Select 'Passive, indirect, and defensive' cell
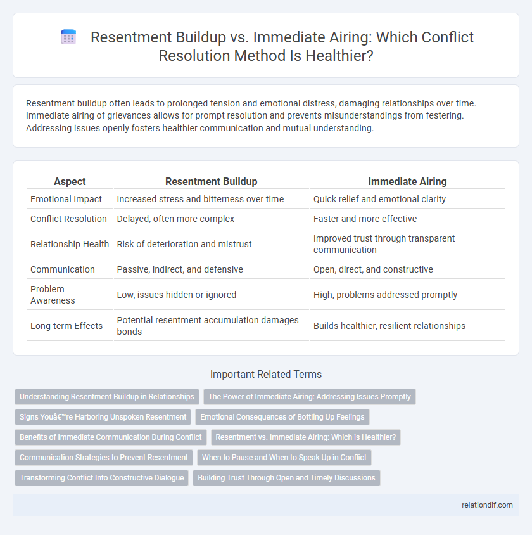The height and width of the screenshot is (535, 532). (x=212, y=269)
